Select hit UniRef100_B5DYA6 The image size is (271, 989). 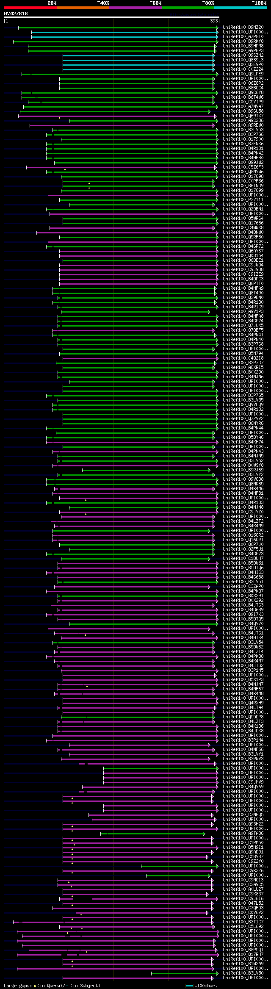[x=243, y=438]
